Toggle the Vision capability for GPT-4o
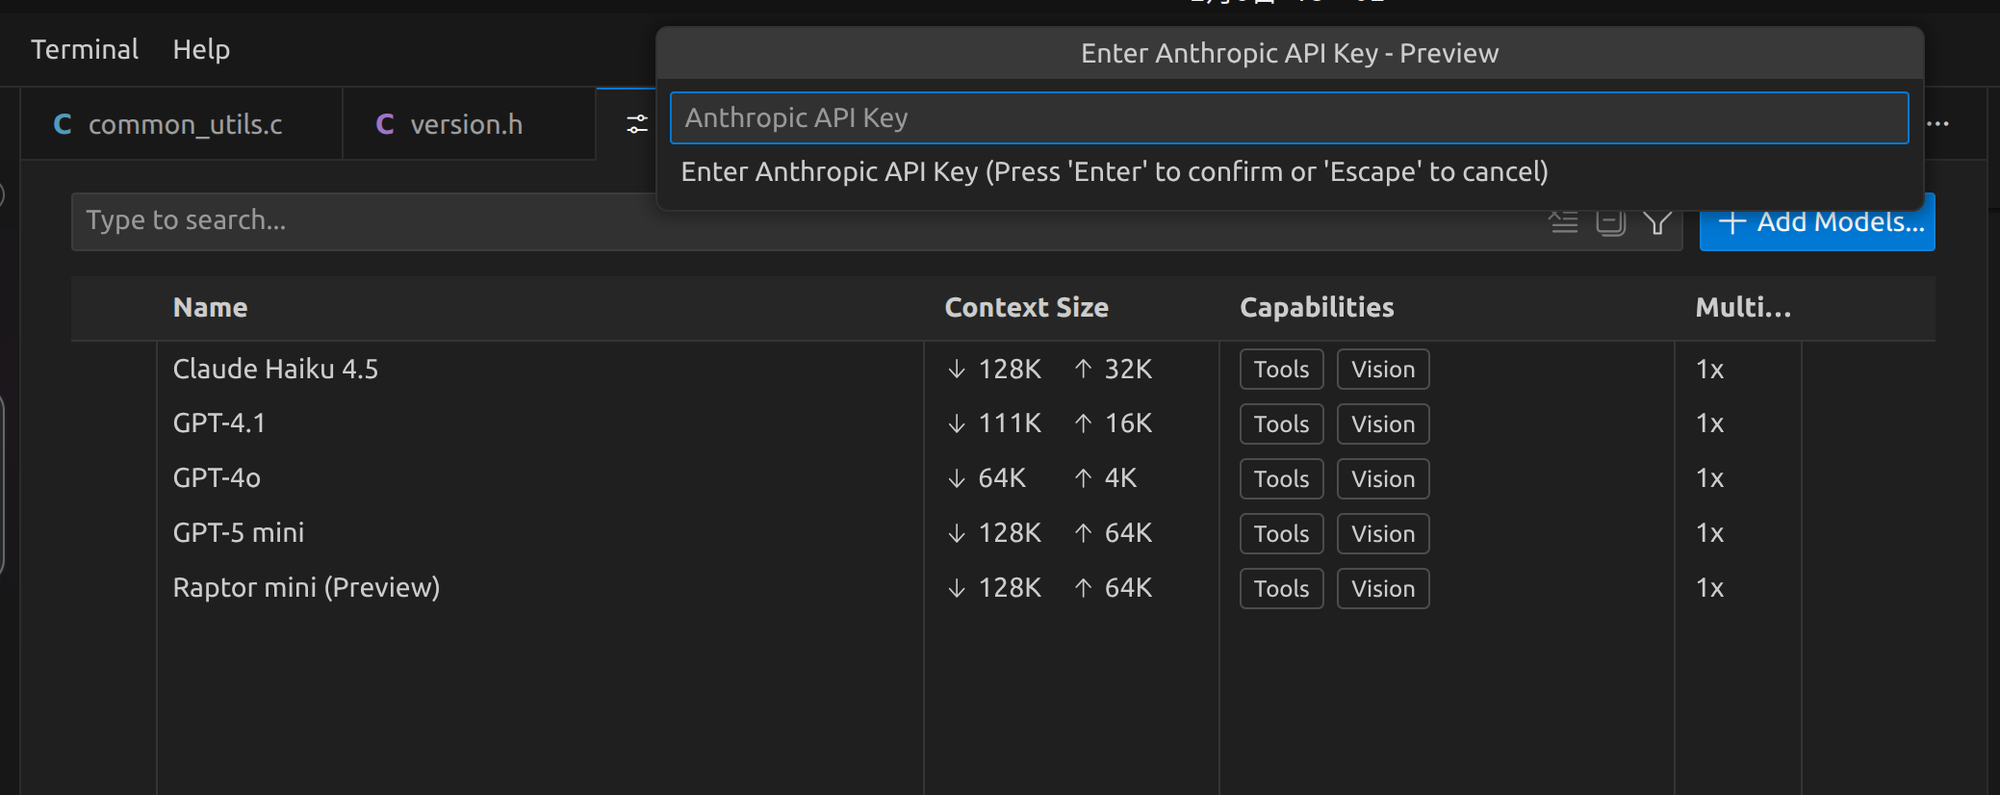 pos(1382,478)
